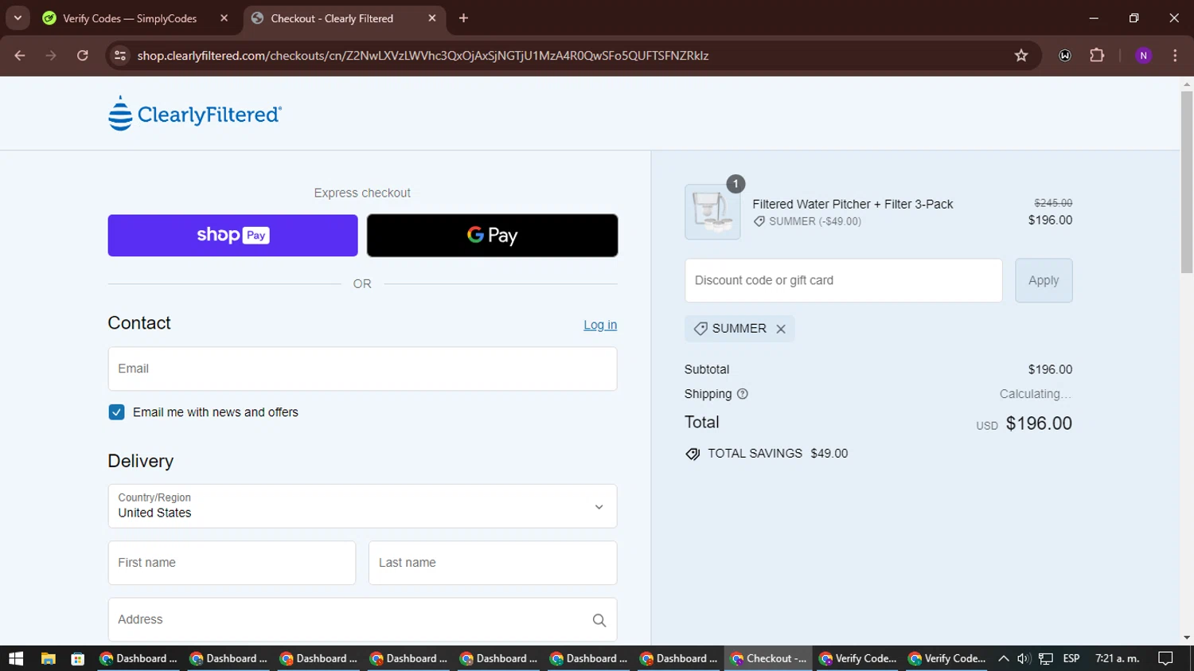
Task: View site information icon in address bar
Action: (120, 56)
